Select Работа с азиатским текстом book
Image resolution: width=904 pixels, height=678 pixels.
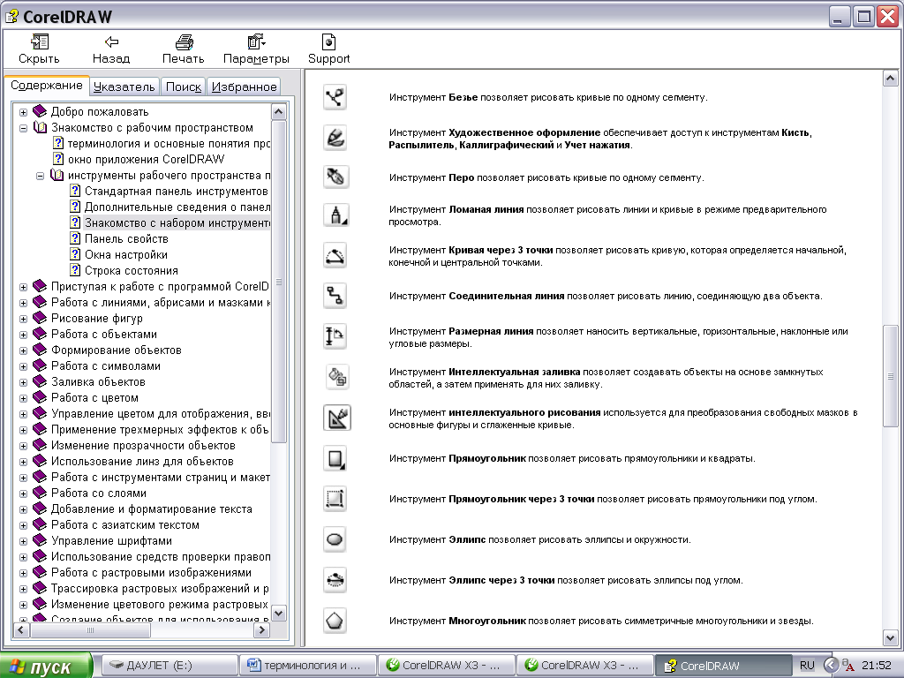125,525
